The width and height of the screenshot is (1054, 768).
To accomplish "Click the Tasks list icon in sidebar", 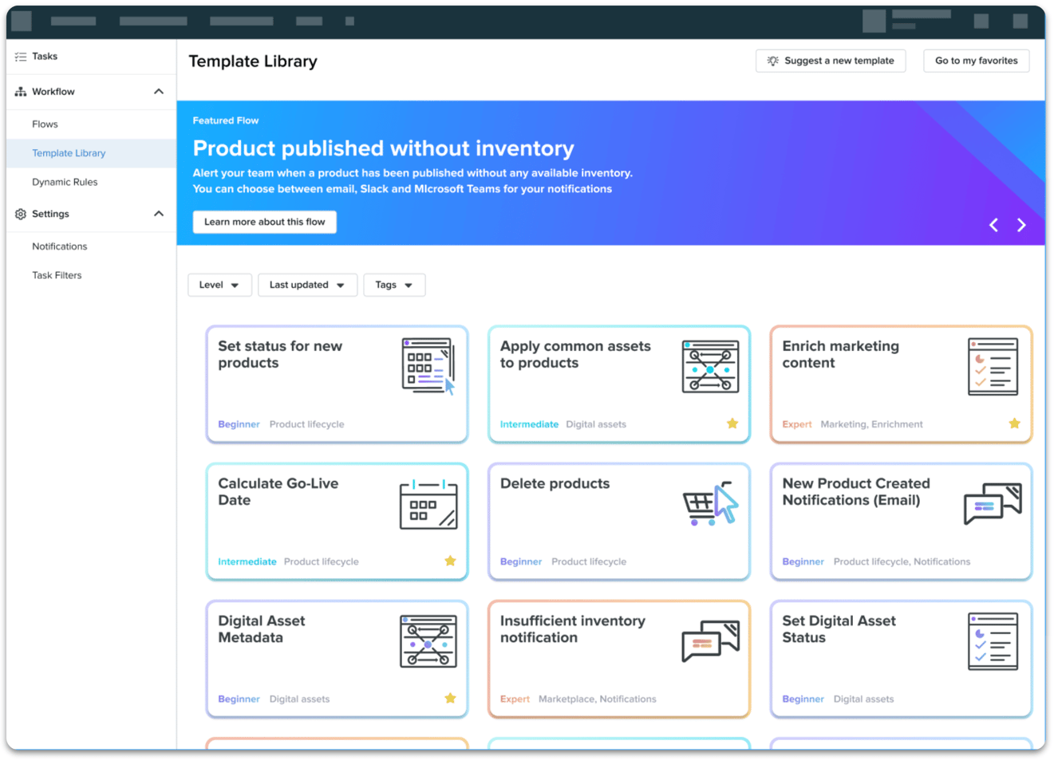I will [x=21, y=57].
